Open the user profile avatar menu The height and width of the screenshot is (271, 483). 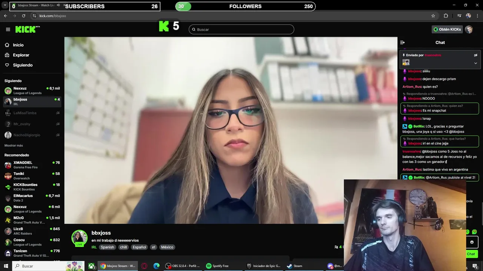coord(469,29)
